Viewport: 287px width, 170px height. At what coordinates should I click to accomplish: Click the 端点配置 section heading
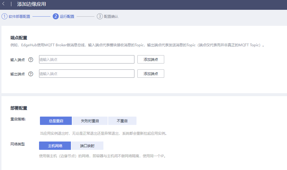tap(19, 38)
